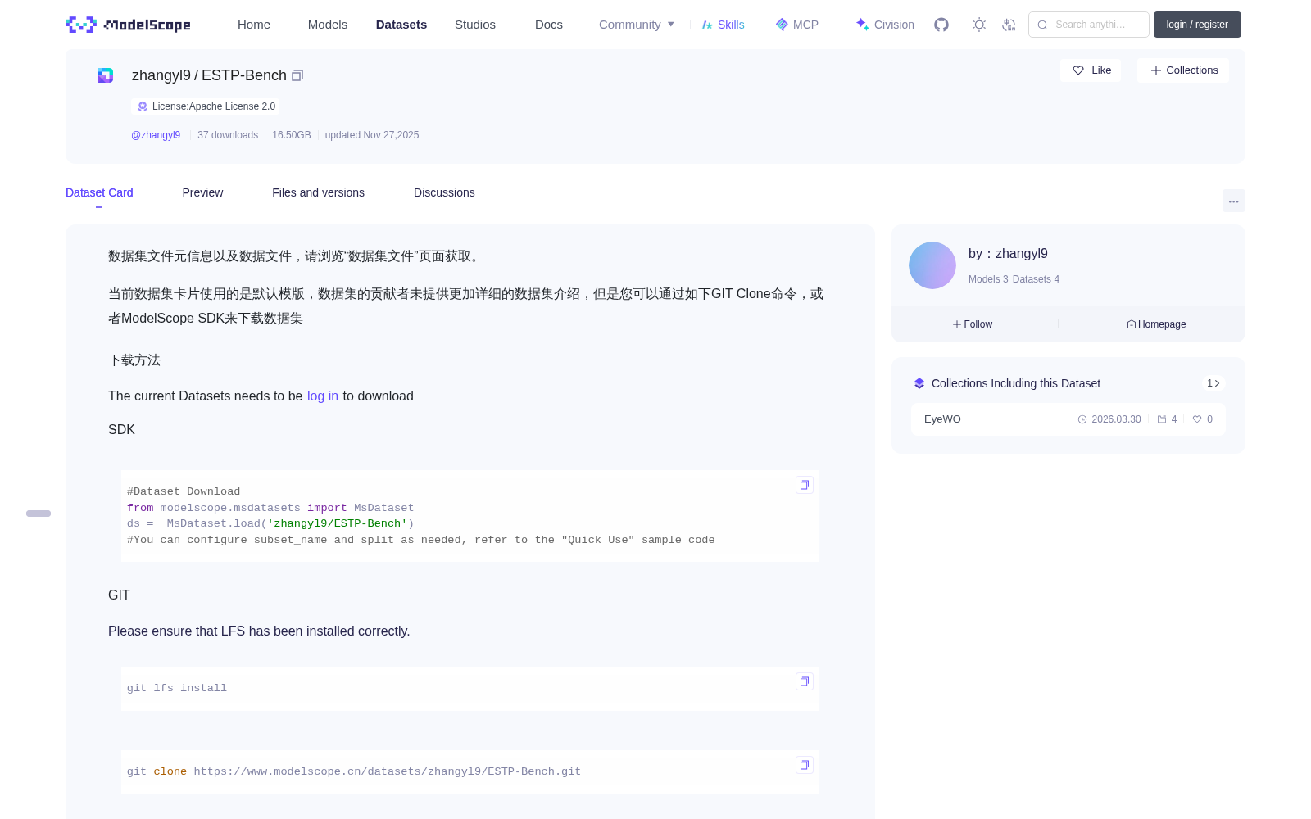The image size is (1311, 819).
Task: Open the GitHub icon link
Action: pos(941,25)
